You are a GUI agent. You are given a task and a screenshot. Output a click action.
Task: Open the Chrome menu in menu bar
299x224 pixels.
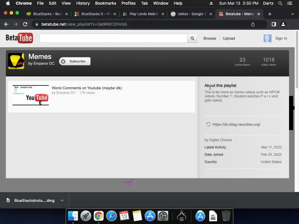[24, 3]
